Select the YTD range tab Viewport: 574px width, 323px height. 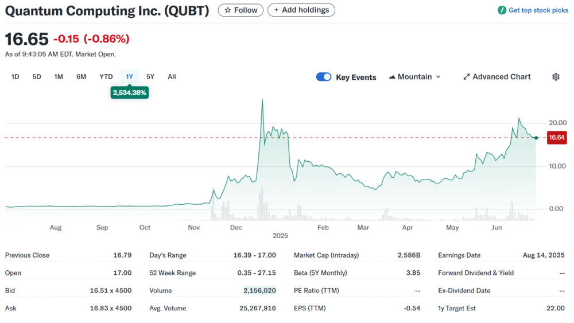click(x=106, y=77)
